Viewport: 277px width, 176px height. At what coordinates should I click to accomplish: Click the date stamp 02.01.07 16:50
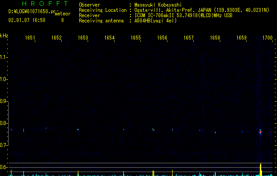pos(27,20)
